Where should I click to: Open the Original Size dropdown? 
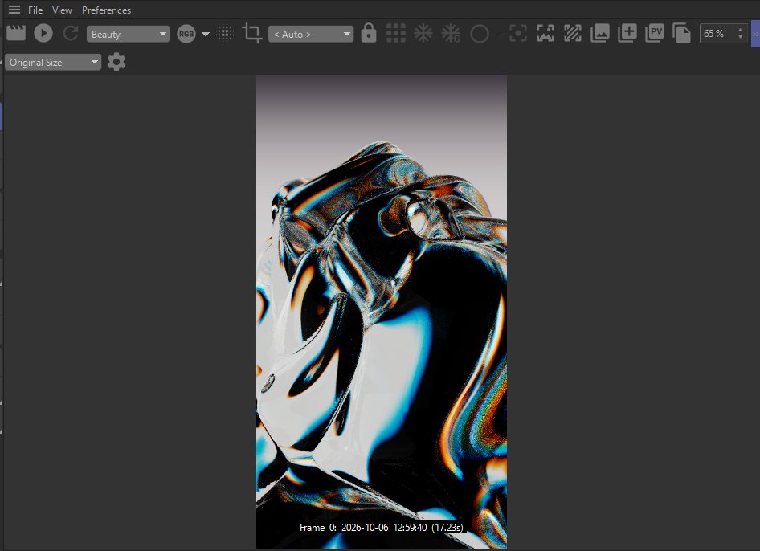[x=53, y=62]
